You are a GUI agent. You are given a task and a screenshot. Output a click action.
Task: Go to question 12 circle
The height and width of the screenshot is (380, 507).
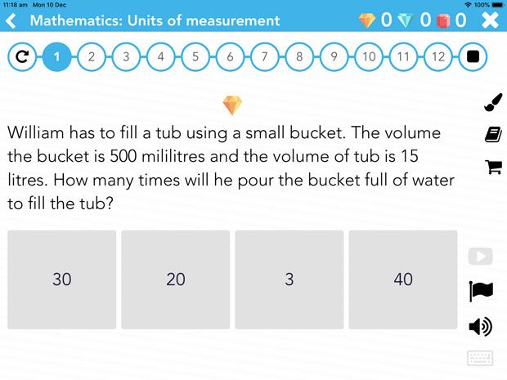pos(438,57)
